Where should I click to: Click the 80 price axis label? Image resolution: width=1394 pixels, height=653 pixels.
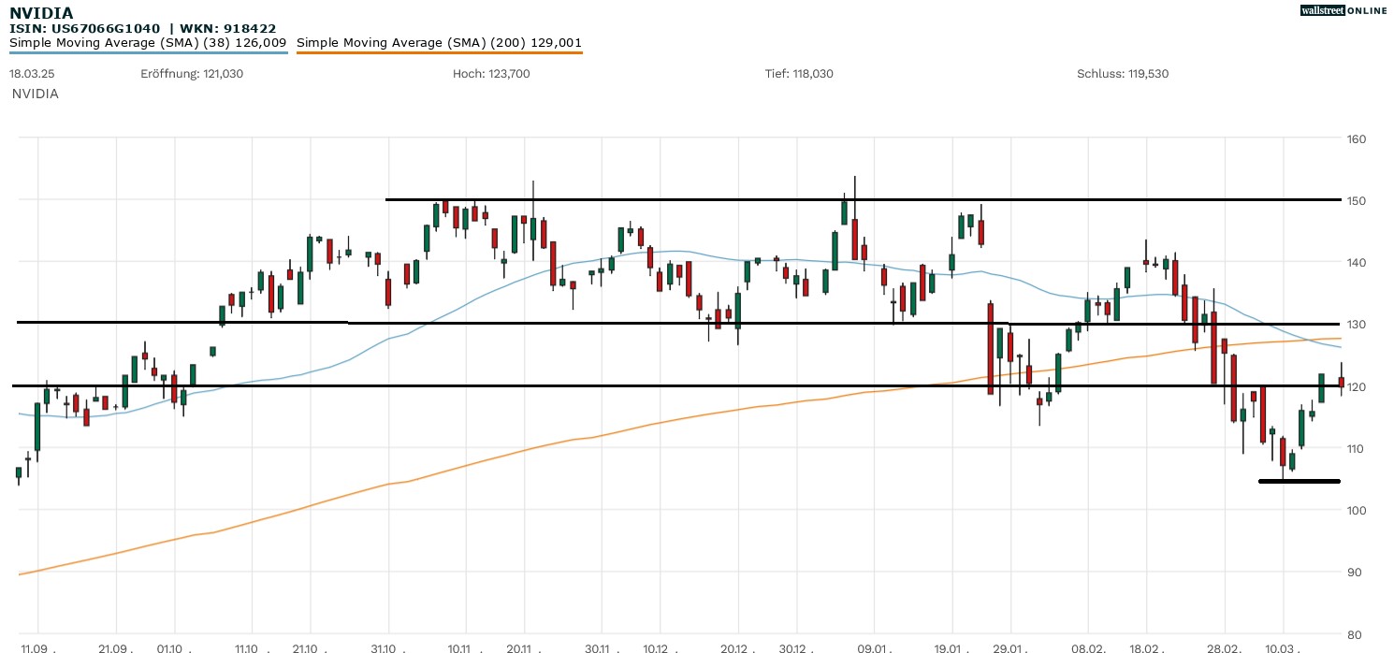pos(1357,634)
